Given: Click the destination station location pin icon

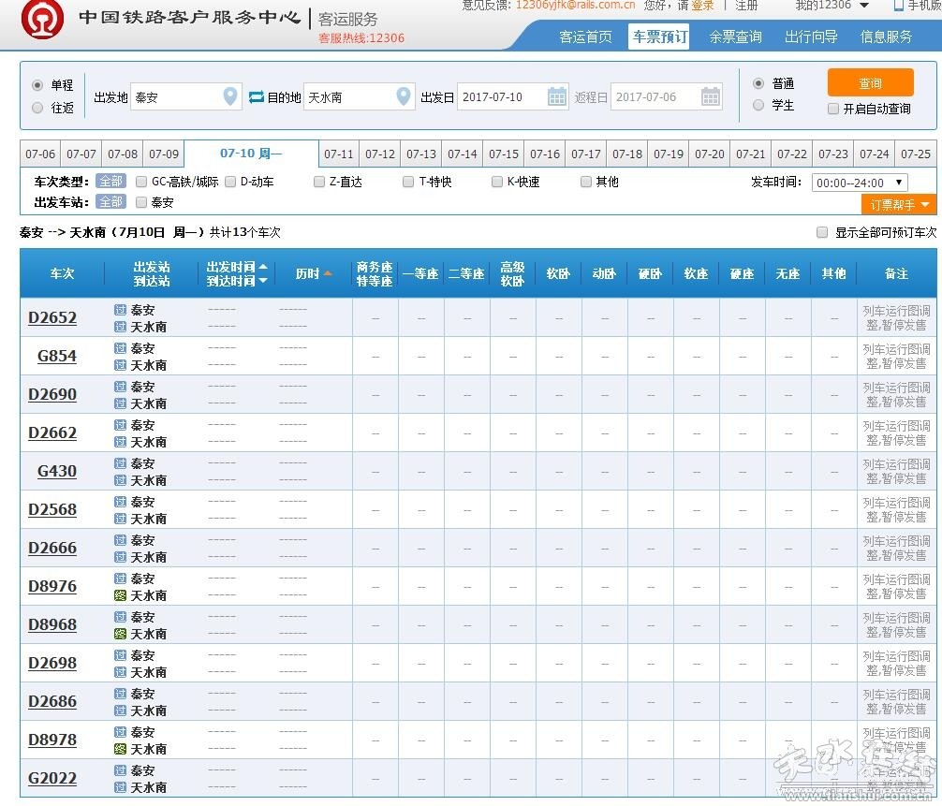Looking at the screenshot, I should pos(404,96).
